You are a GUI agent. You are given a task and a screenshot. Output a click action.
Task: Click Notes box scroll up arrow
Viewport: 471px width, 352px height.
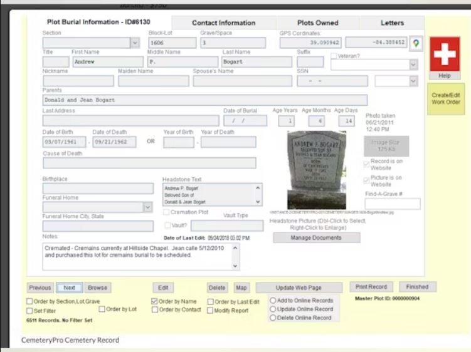(235, 248)
